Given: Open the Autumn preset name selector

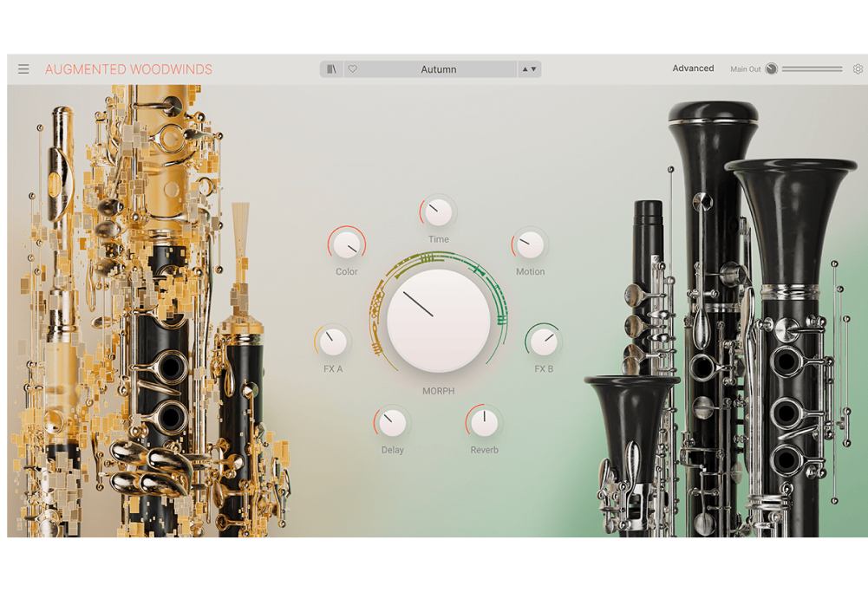Looking at the screenshot, I should pos(438,68).
